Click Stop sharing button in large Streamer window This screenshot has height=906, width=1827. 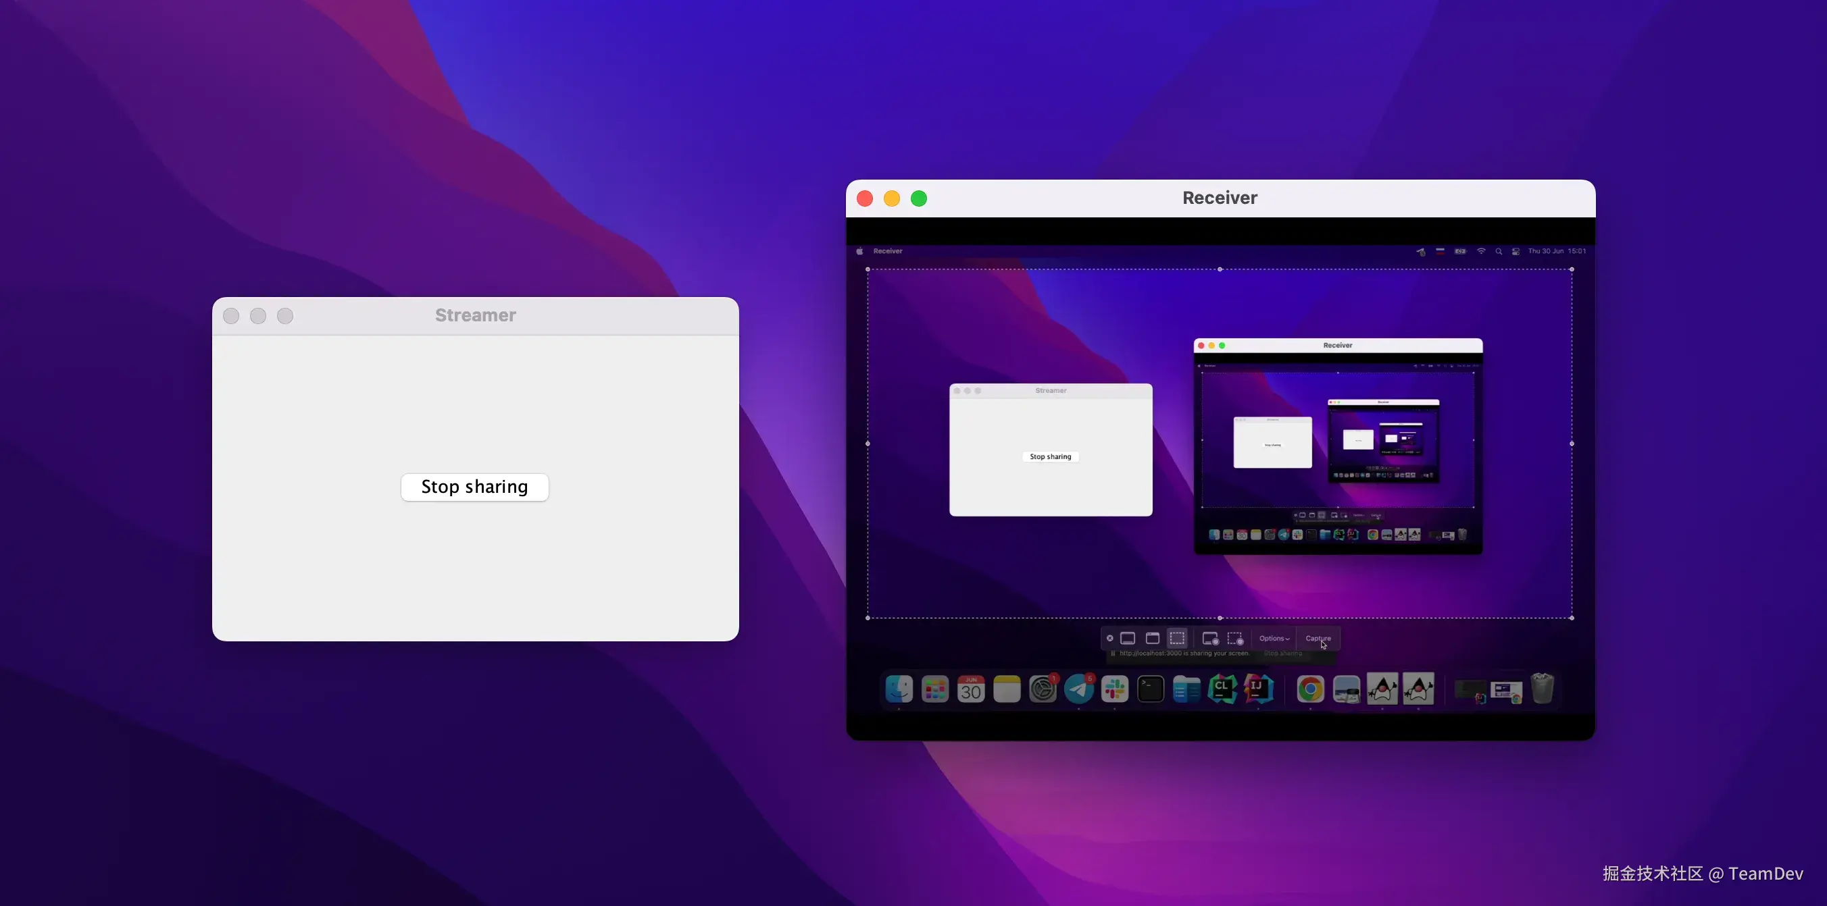(474, 487)
